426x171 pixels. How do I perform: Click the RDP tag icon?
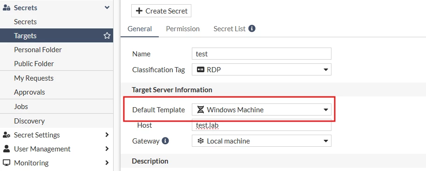[201, 69]
